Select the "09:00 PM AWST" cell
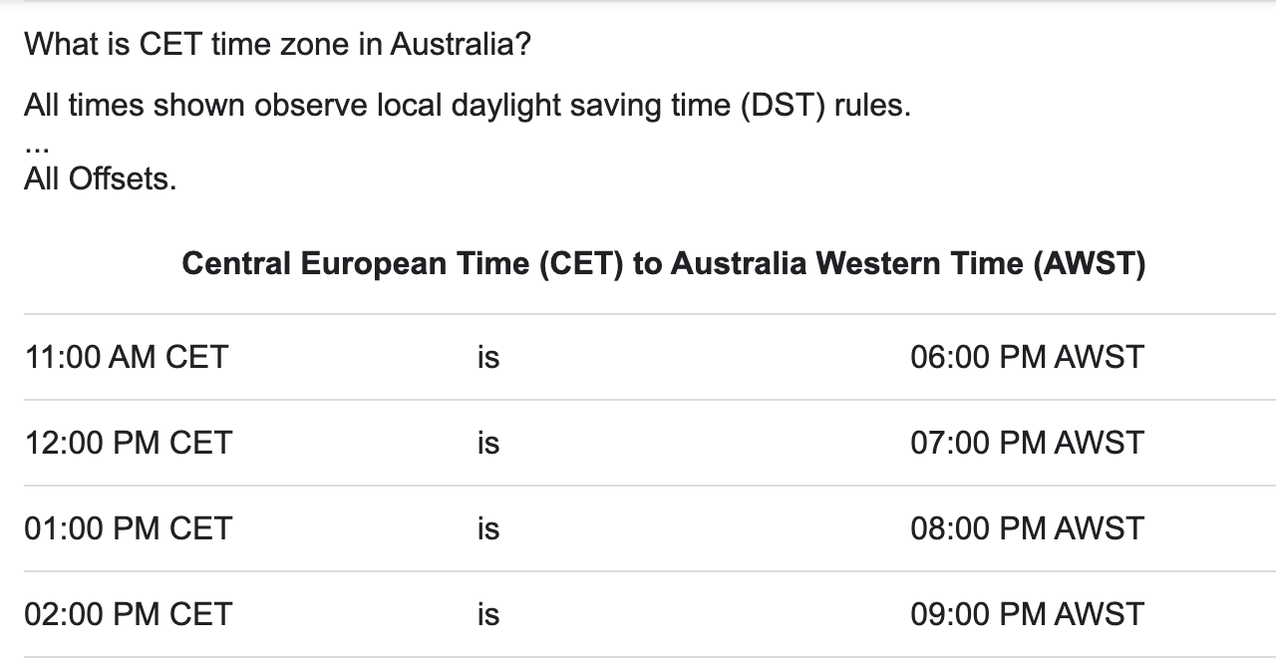Image resolution: width=1276 pixels, height=670 pixels. [x=1027, y=614]
